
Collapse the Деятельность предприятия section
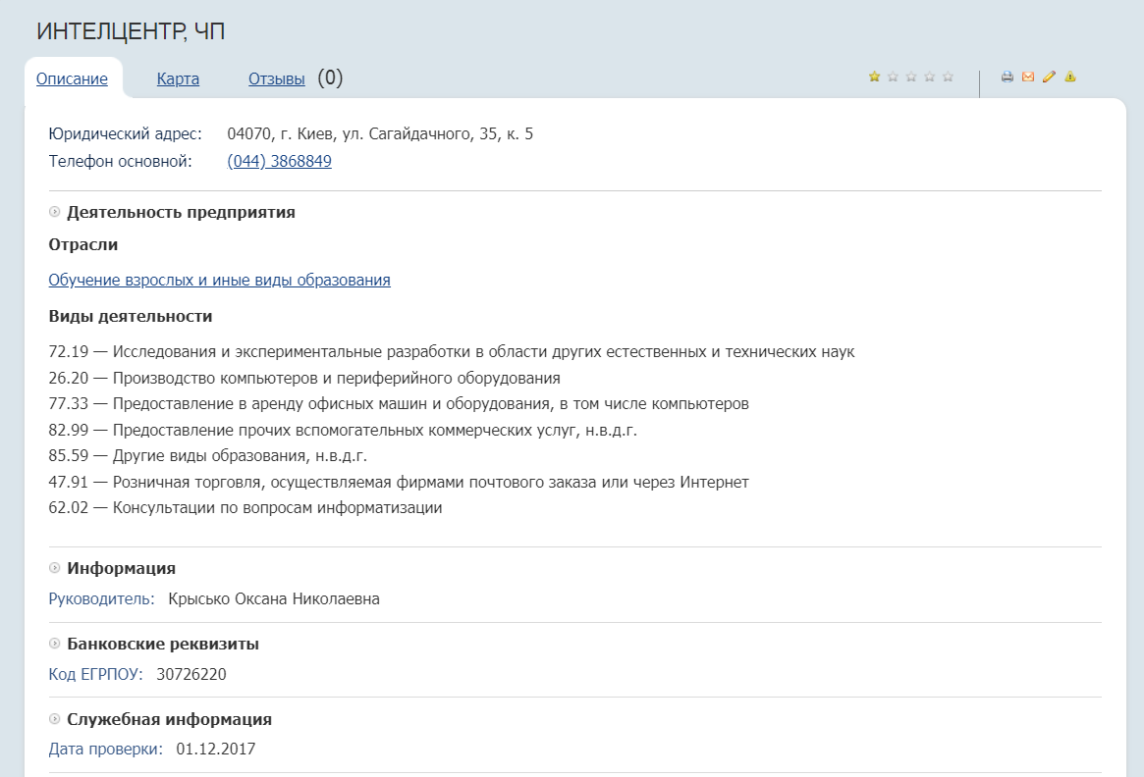(55, 212)
